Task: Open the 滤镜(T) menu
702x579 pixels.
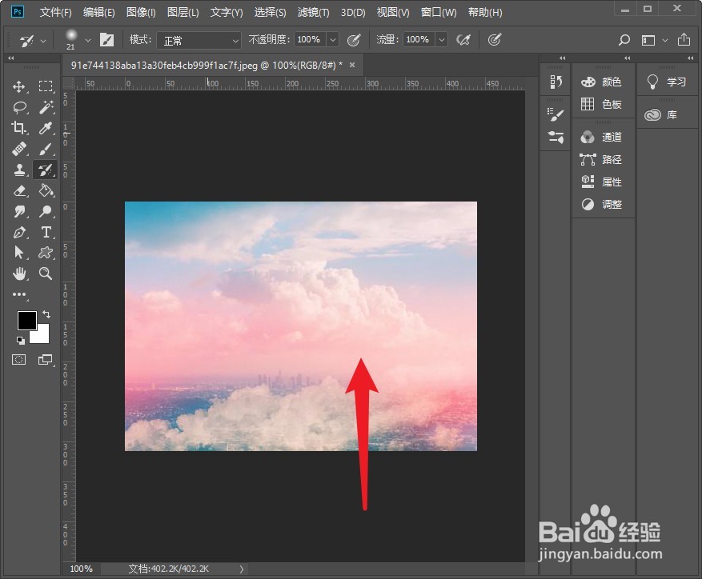Action: (x=313, y=13)
